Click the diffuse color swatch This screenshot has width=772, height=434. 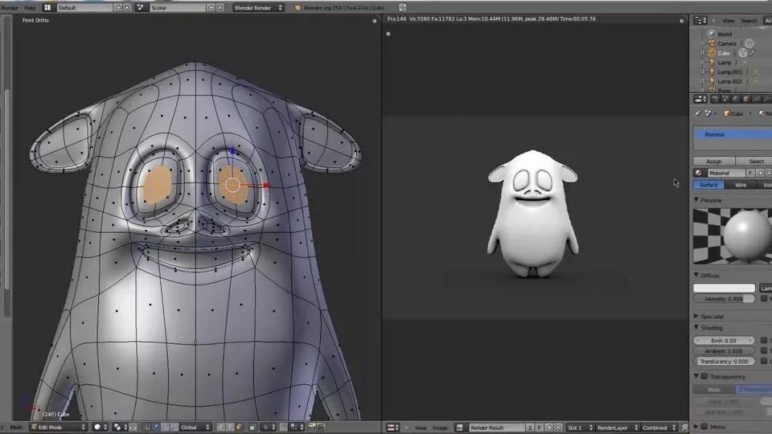(x=724, y=288)
